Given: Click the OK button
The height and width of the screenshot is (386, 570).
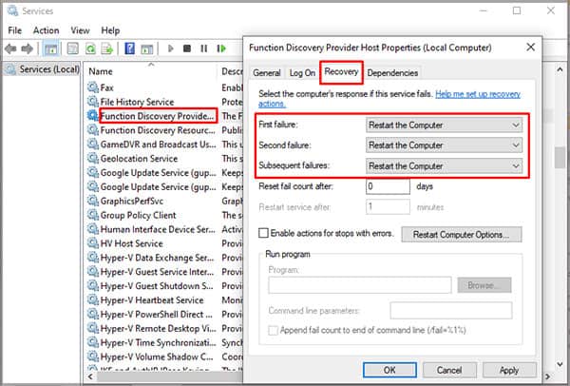Looking at the screenshot, I should click(389, 370).
